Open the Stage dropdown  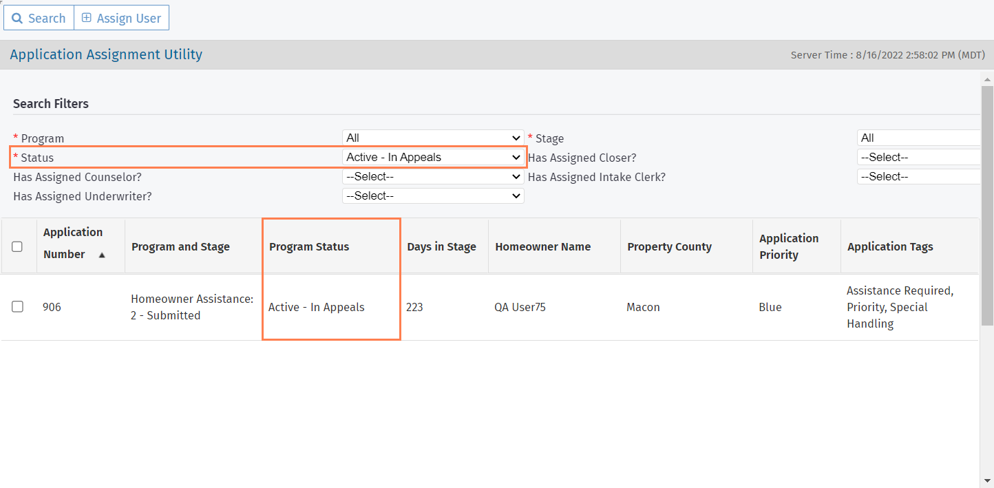coord(918,138)
